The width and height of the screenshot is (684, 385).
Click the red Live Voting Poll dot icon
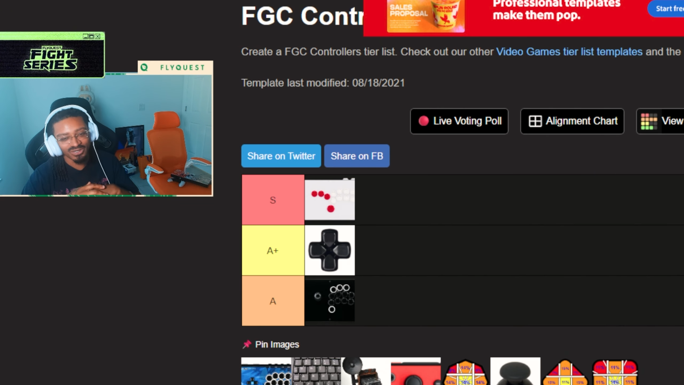[x=423, y=121]
